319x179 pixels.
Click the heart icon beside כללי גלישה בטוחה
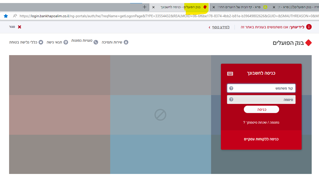(x=41, y=42)
